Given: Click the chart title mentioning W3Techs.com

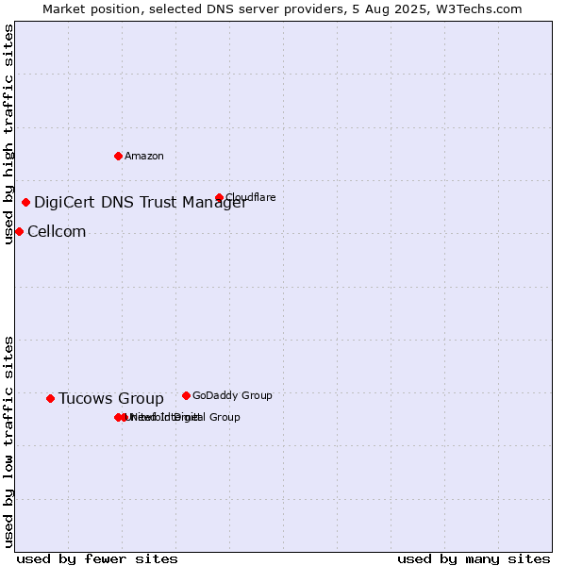Looking at the screenshot, I should (282, 9).
